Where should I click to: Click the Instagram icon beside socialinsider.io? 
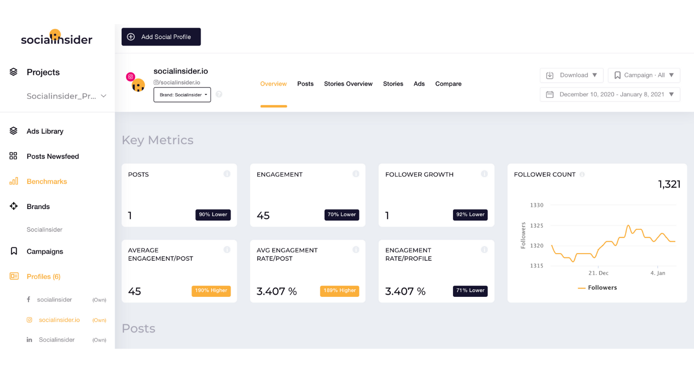[x=29, y=320]
